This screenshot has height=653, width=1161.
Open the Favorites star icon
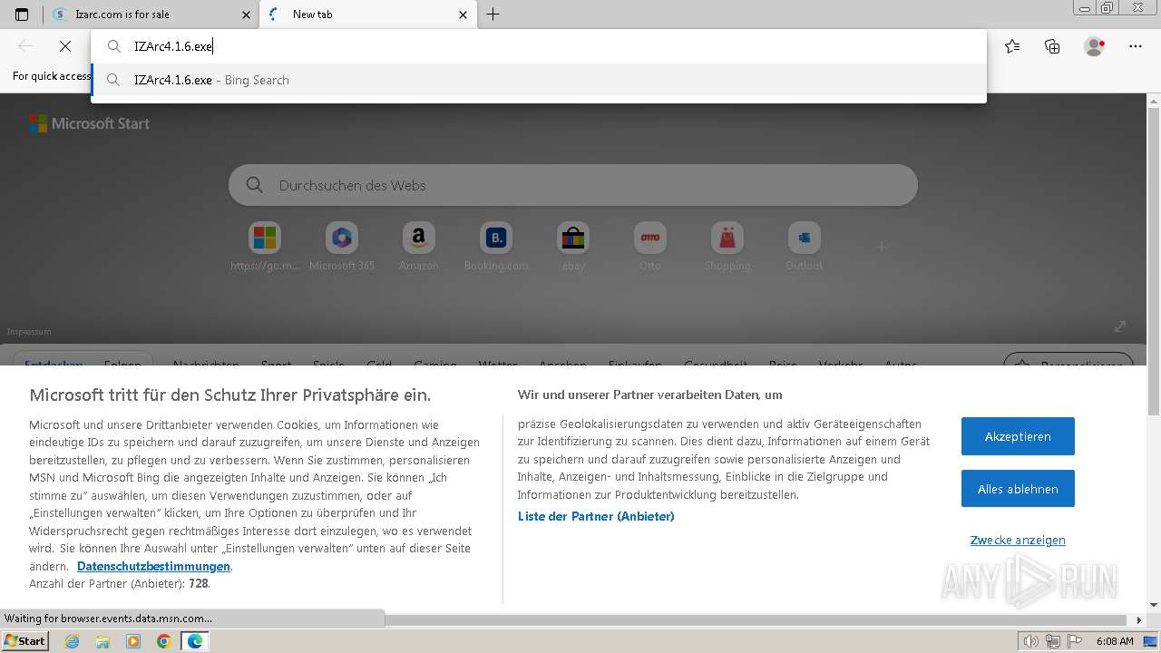1012,46
